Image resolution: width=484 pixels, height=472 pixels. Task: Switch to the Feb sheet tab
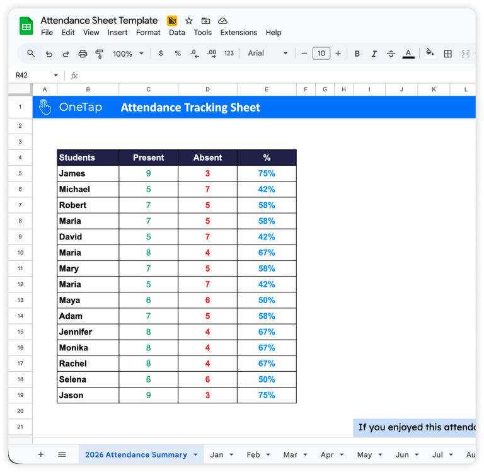(253, 454)
